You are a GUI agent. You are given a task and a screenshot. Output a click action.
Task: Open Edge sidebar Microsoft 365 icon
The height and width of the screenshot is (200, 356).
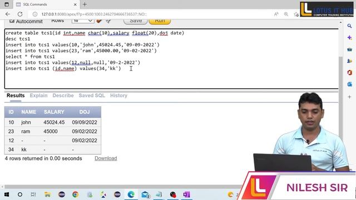(349, 73)
